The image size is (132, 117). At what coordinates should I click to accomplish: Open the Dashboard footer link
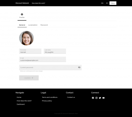tap(21, 104)
